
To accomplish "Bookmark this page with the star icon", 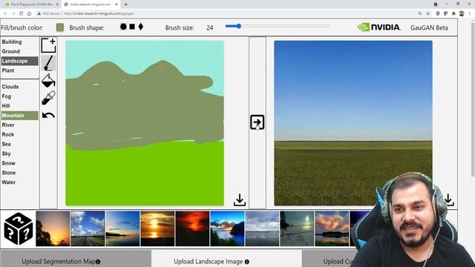I will click(428, 13).
